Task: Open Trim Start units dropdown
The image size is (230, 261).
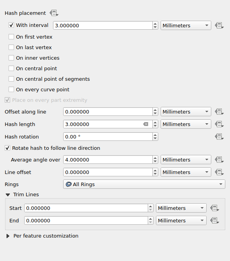Action: 181,208
